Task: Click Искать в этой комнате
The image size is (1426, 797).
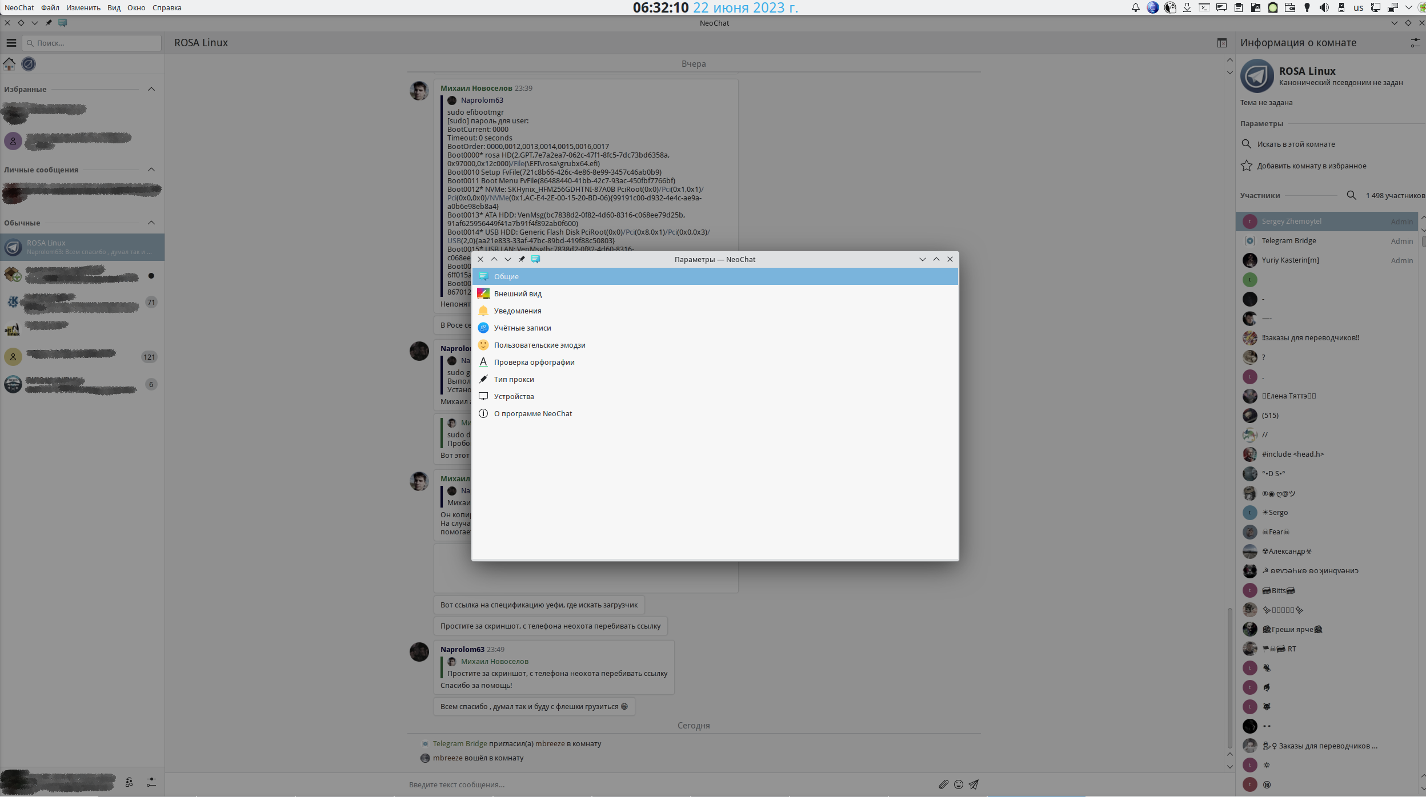Action: click(1296, 144)
